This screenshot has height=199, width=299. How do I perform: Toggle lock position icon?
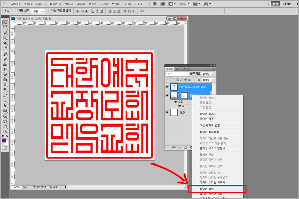click(185, 80)
